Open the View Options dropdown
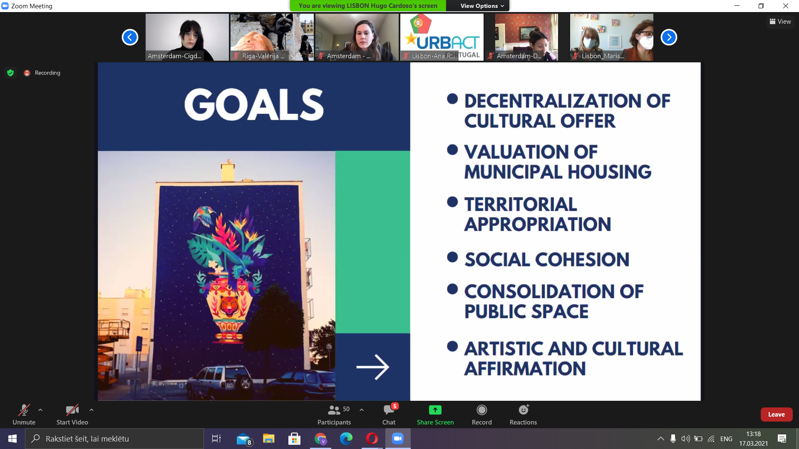This screenshot has width=799, height=449. coord(482,6)
